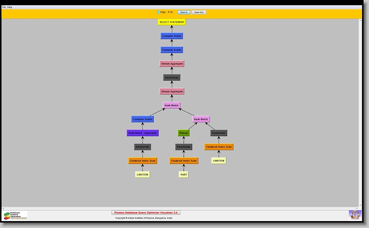The width and height of the screenshot is (369, 228).
Task: Select the green Bitmap operator node
Action: click(184, 133)
